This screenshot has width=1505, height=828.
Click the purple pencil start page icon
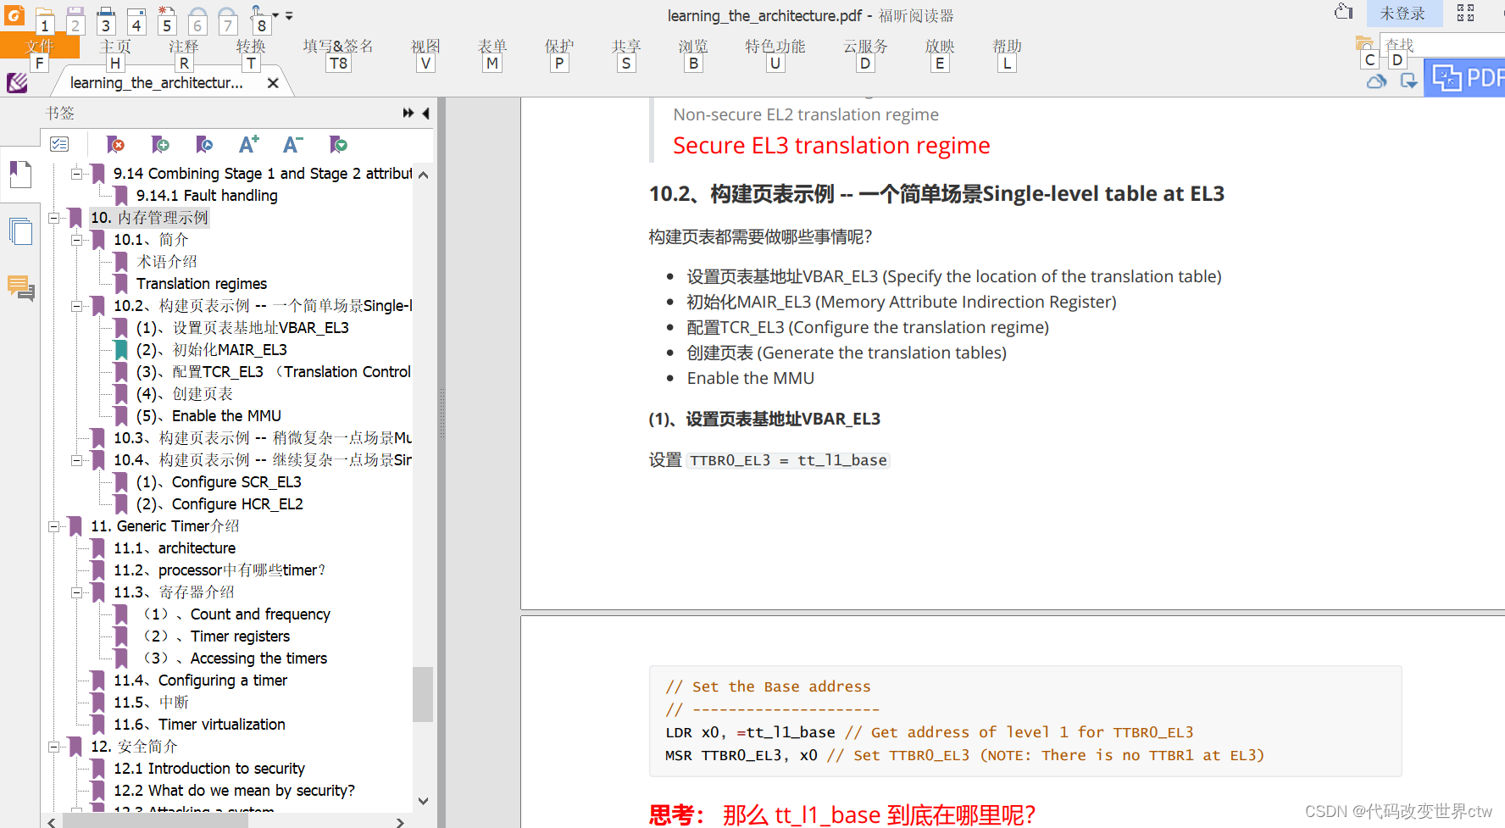click(17, 82)
